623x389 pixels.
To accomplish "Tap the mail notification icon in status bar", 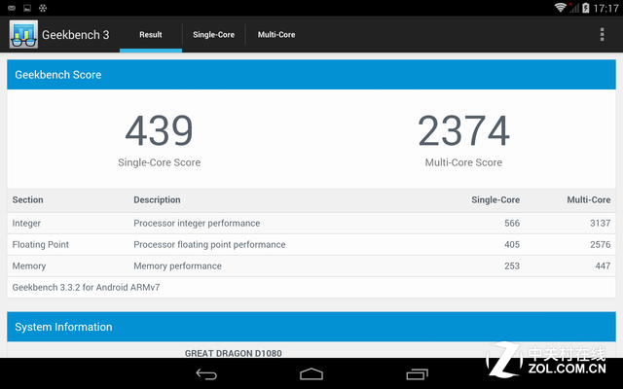I will (12, 8).
